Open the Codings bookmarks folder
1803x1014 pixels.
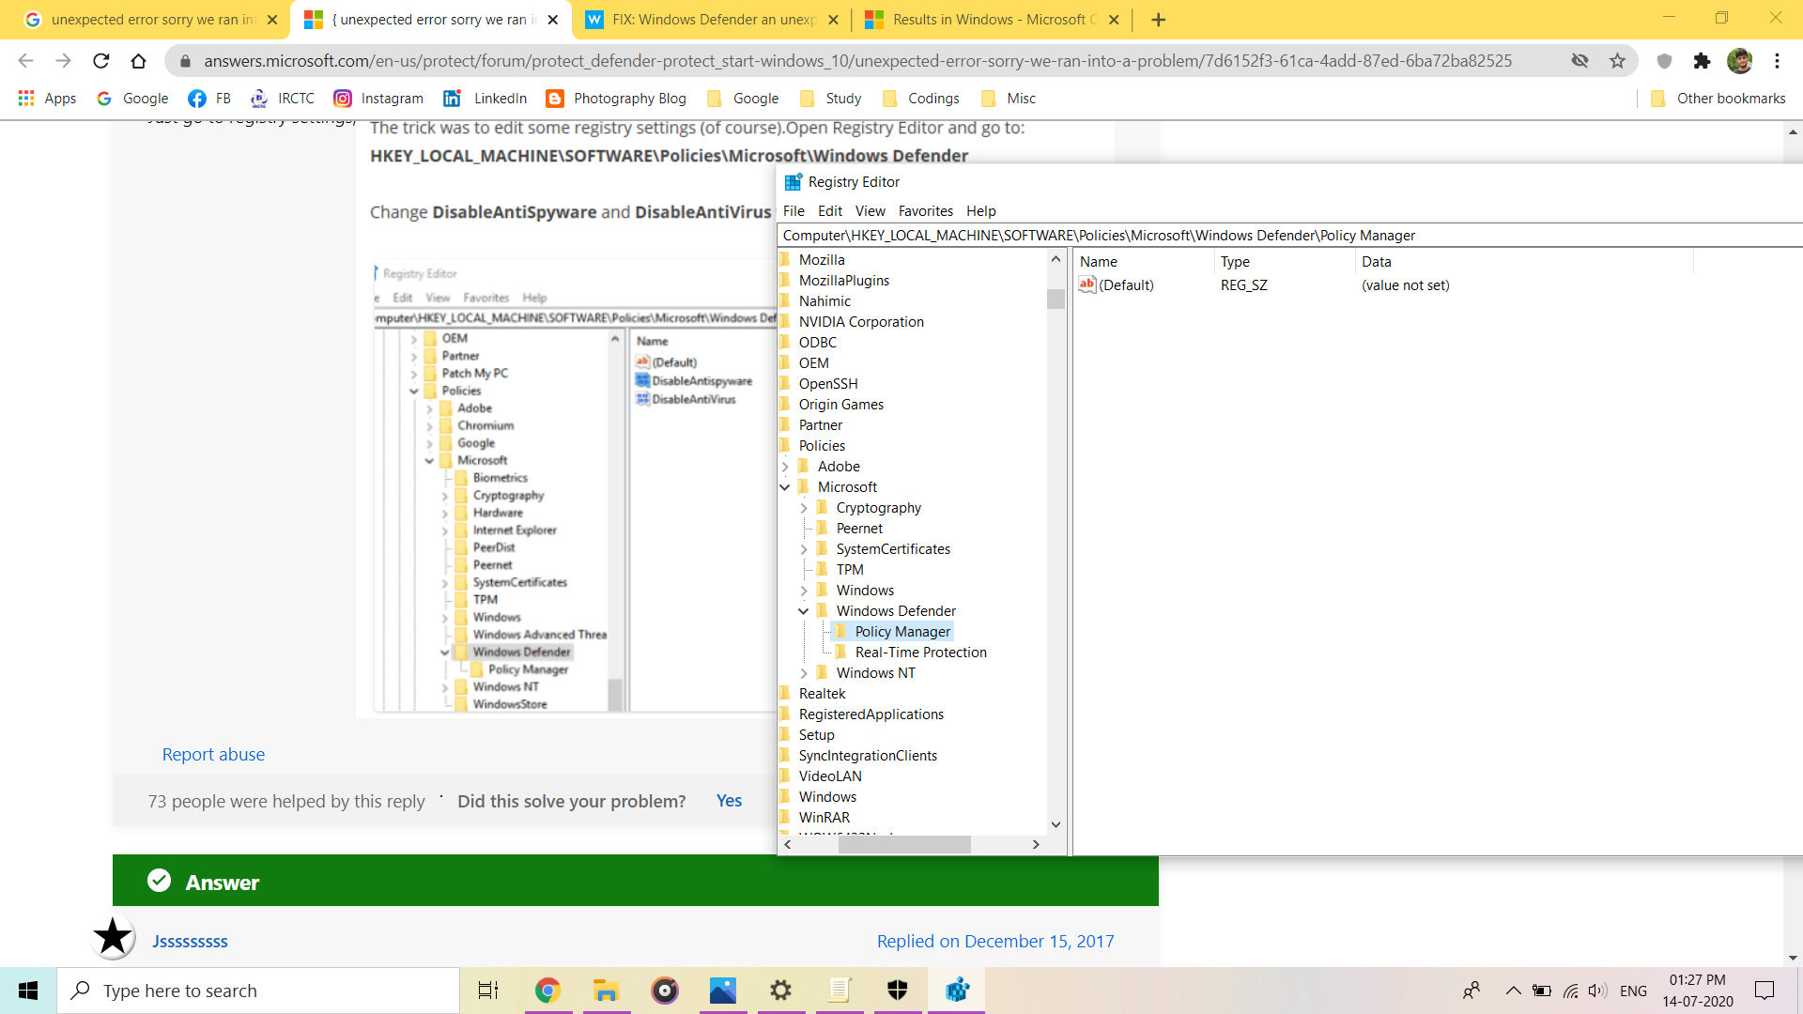click(x=920, y=99)
